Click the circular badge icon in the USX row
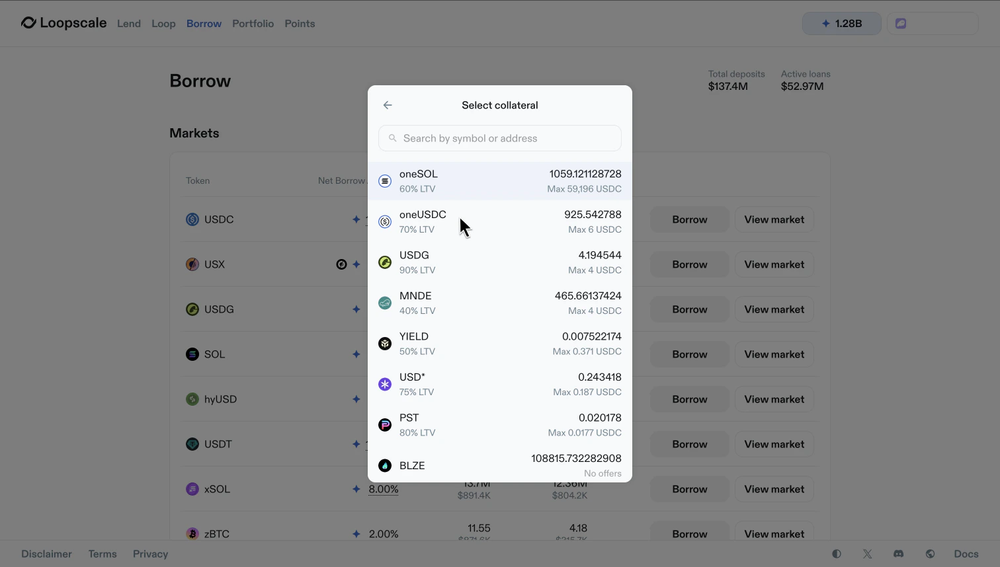Viewport: 1000px width, 567px height. click(341, 264)
